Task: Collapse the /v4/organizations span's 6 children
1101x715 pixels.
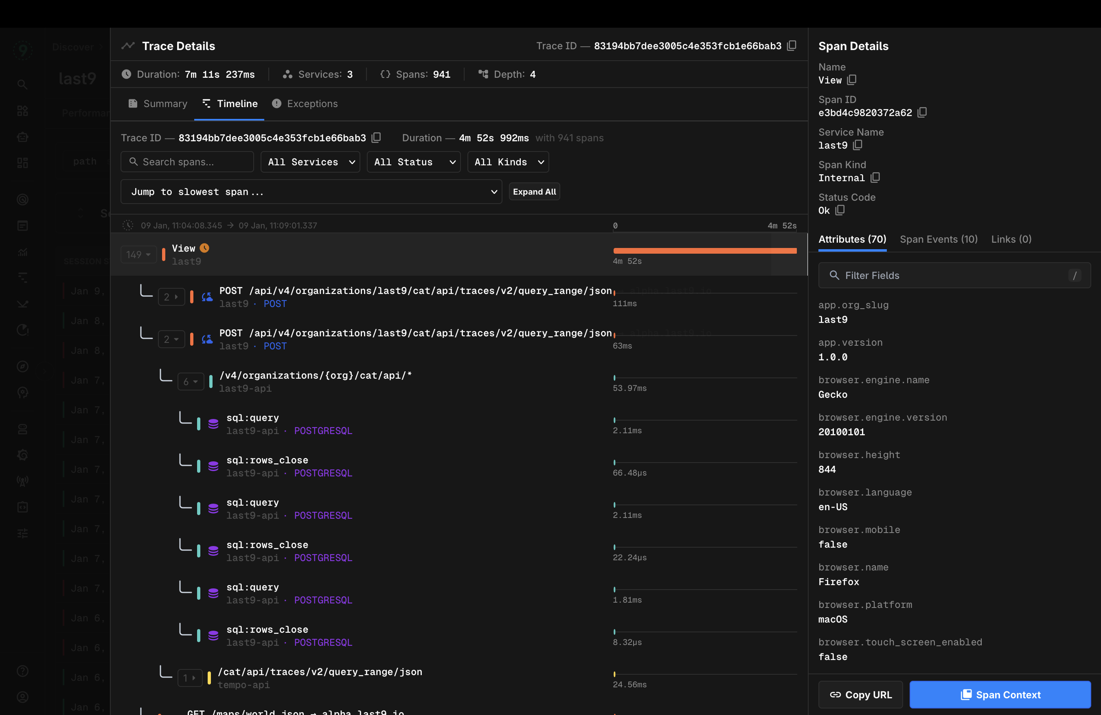Action: [190, 382]
